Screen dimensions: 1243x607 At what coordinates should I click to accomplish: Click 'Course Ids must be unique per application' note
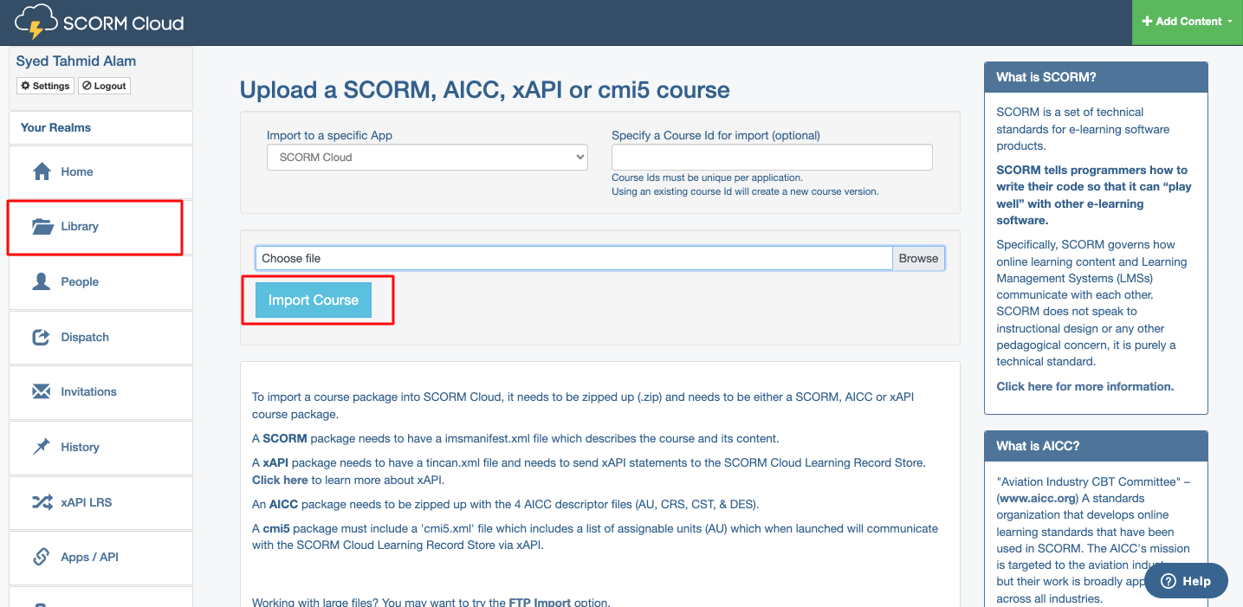coord(707,178)
